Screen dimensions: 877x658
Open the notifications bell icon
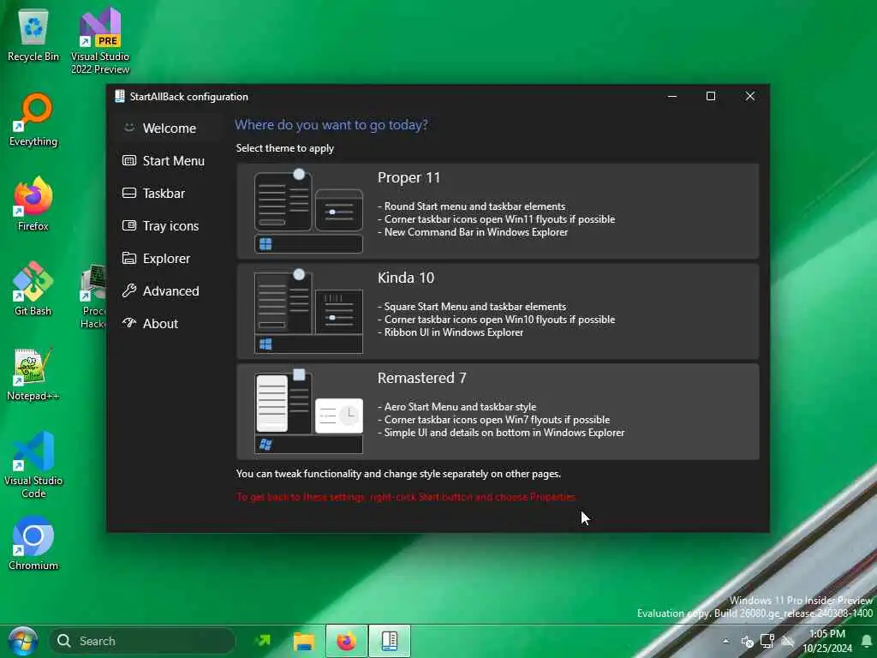pyautogui.click(x=867, y=641)
